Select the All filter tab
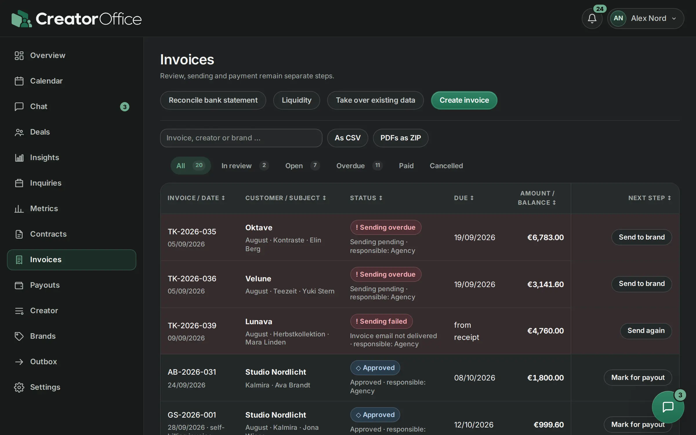The image size is (696, 435). click(191, 166)
